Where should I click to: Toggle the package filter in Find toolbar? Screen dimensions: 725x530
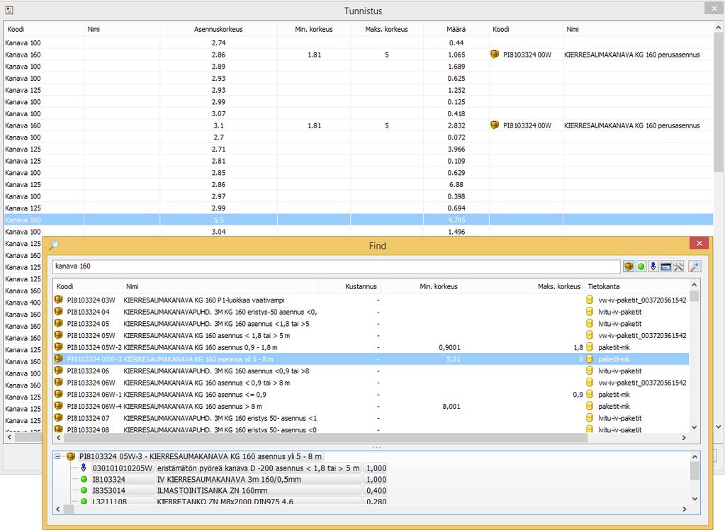pyautogui.click(x=629, y=266)
